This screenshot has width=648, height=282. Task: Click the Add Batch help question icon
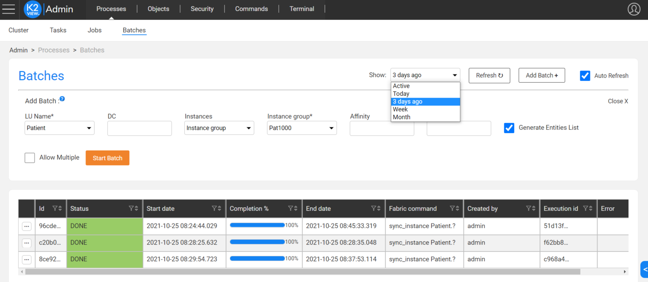[x=62, y=99]
